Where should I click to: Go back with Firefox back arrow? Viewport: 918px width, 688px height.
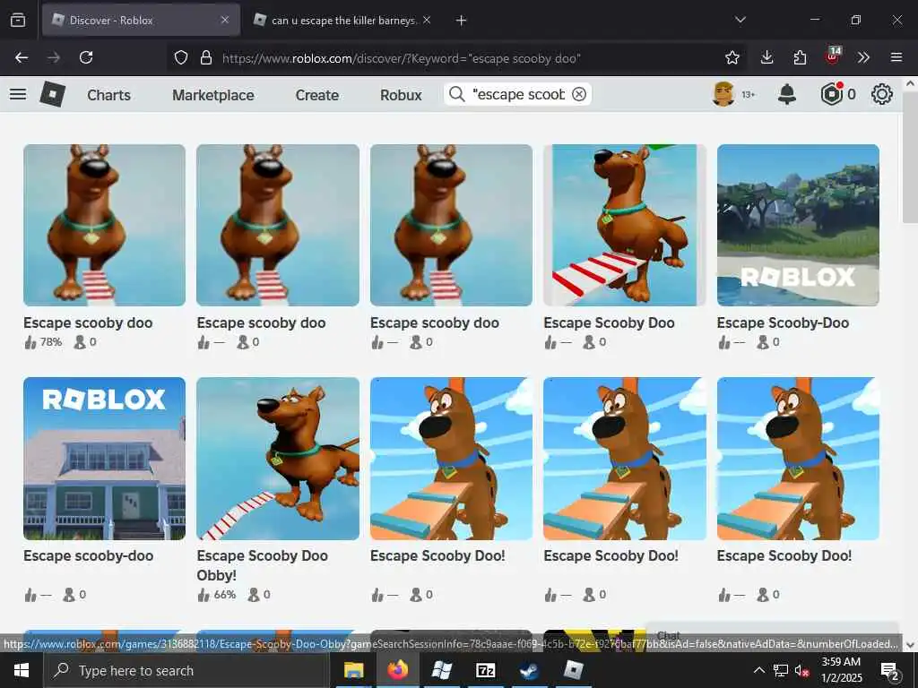tap(22, 57)
